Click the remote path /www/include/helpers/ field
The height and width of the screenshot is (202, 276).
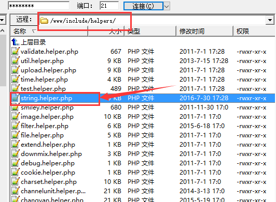[x=153, y=21]
